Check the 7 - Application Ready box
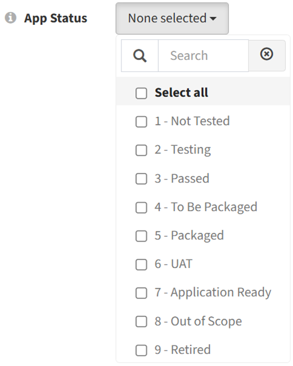The height and width of the screenshot is (366, 293). tap(141, 293)
